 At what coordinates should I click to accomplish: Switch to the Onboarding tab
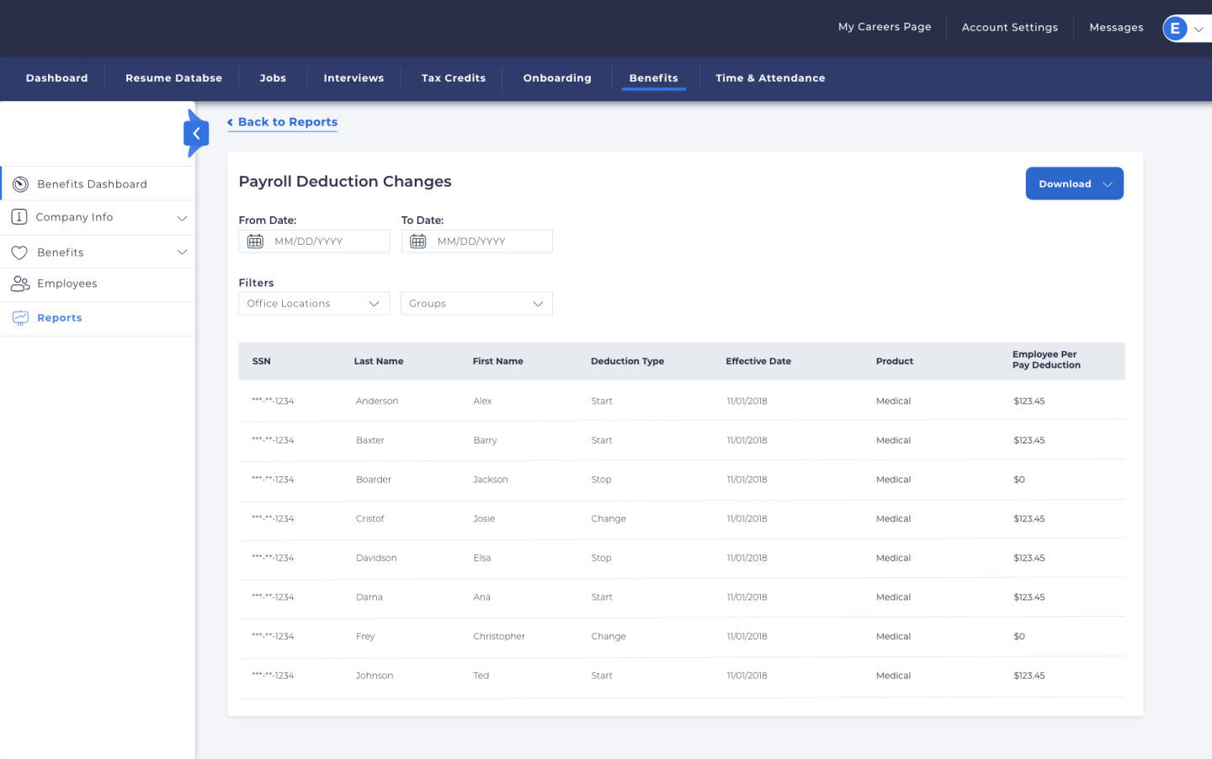tap(556, 78)
